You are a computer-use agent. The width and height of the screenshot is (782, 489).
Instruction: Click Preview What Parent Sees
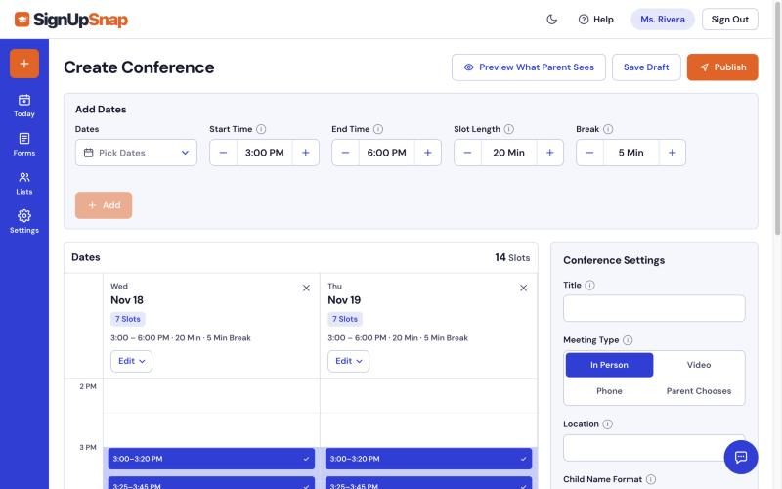pyautogui.click(x=529, y=67)
